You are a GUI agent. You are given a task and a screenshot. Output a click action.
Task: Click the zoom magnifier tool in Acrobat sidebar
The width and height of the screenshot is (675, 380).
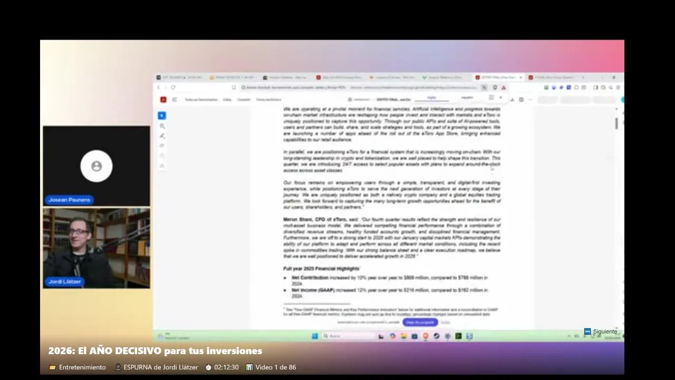[162, 126]
